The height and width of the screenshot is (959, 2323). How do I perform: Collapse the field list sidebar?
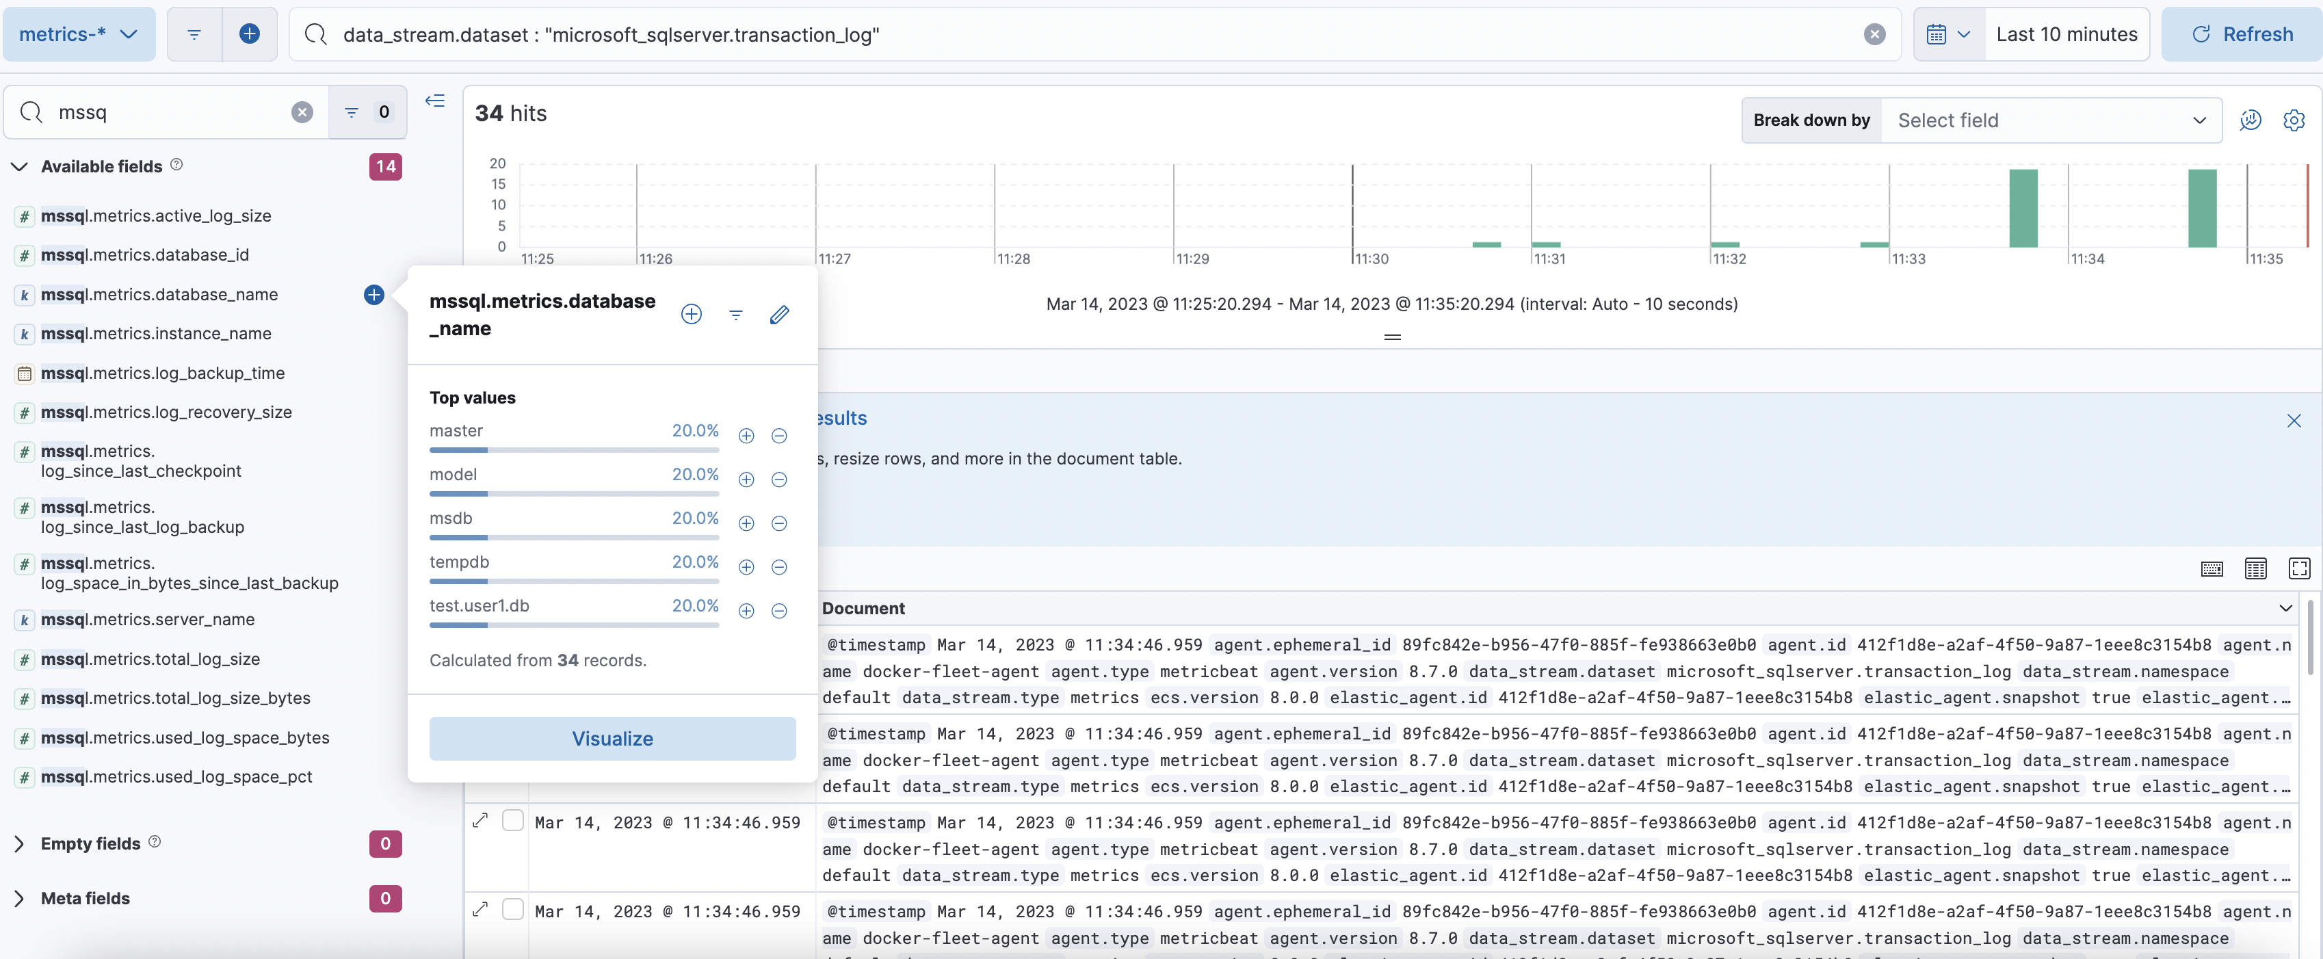pos(436,101)
